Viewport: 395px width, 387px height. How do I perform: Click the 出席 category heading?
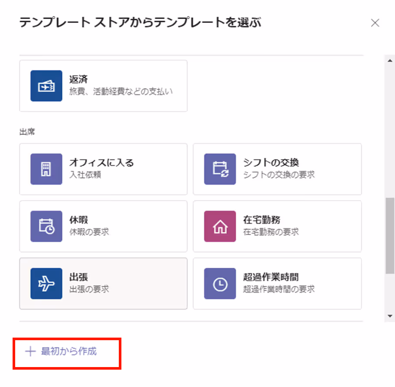point(27,132)
